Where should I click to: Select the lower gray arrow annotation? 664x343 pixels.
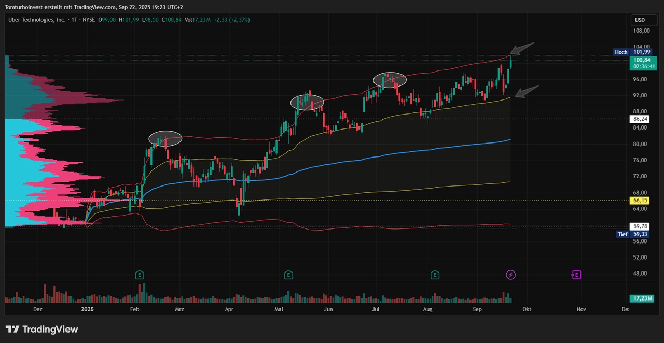tap(527, 91)
